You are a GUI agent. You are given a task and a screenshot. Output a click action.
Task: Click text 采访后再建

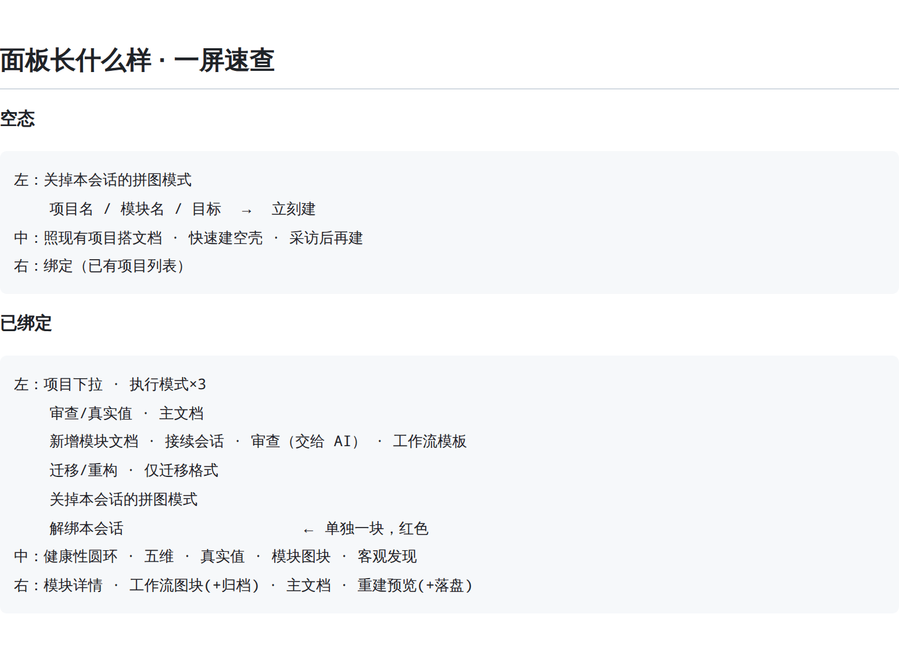tap(326, 238)
